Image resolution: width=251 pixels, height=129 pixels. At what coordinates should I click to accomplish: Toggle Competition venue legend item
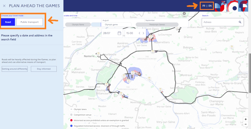pos(81,115)
